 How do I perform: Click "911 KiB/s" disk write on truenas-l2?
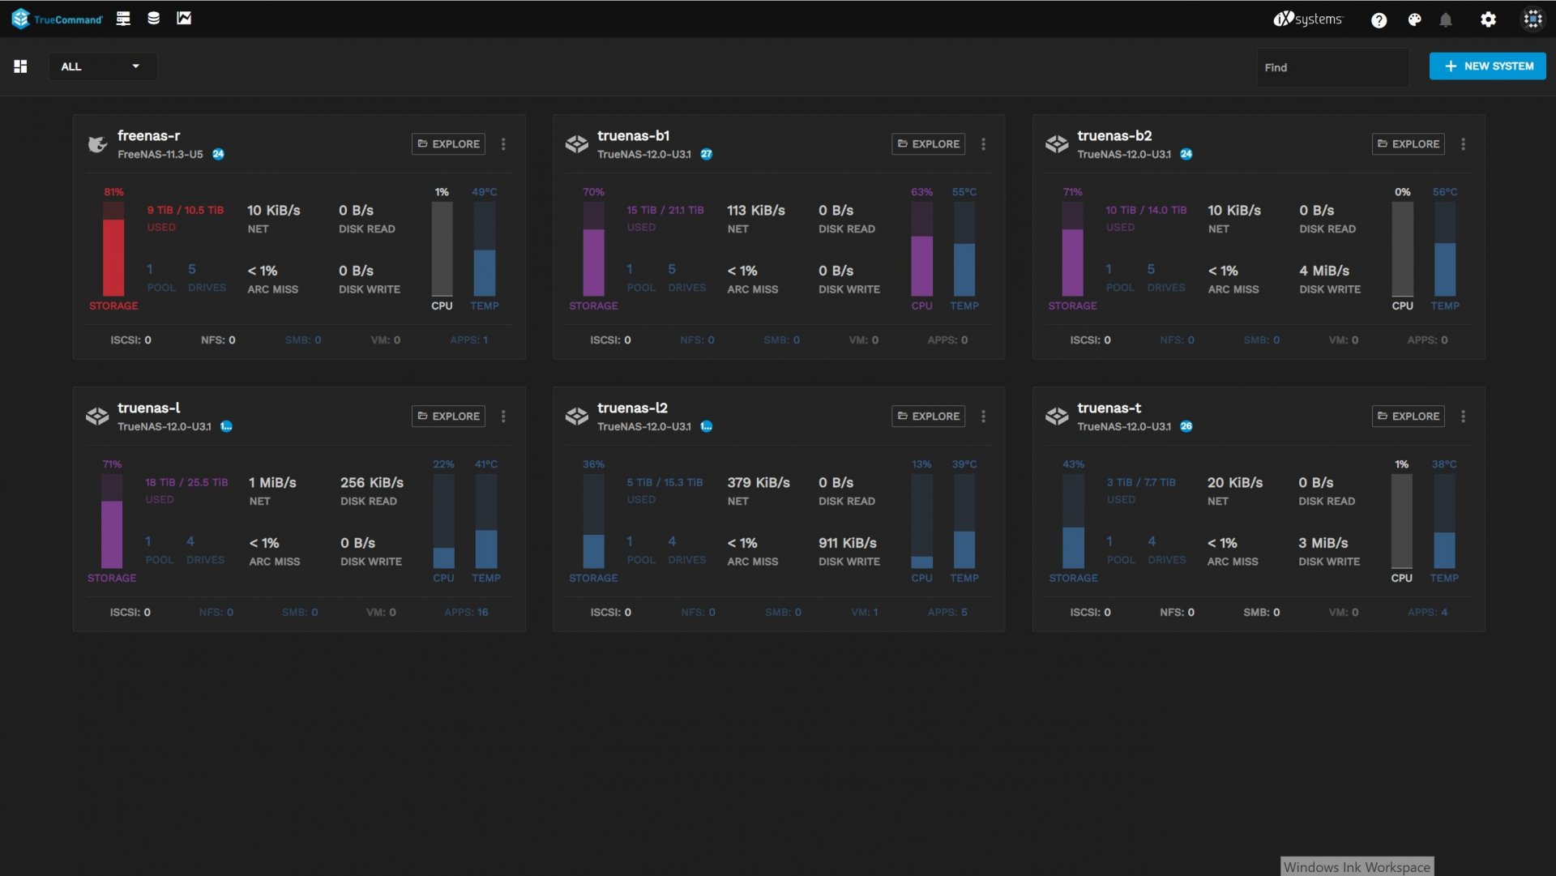(848, 543)
